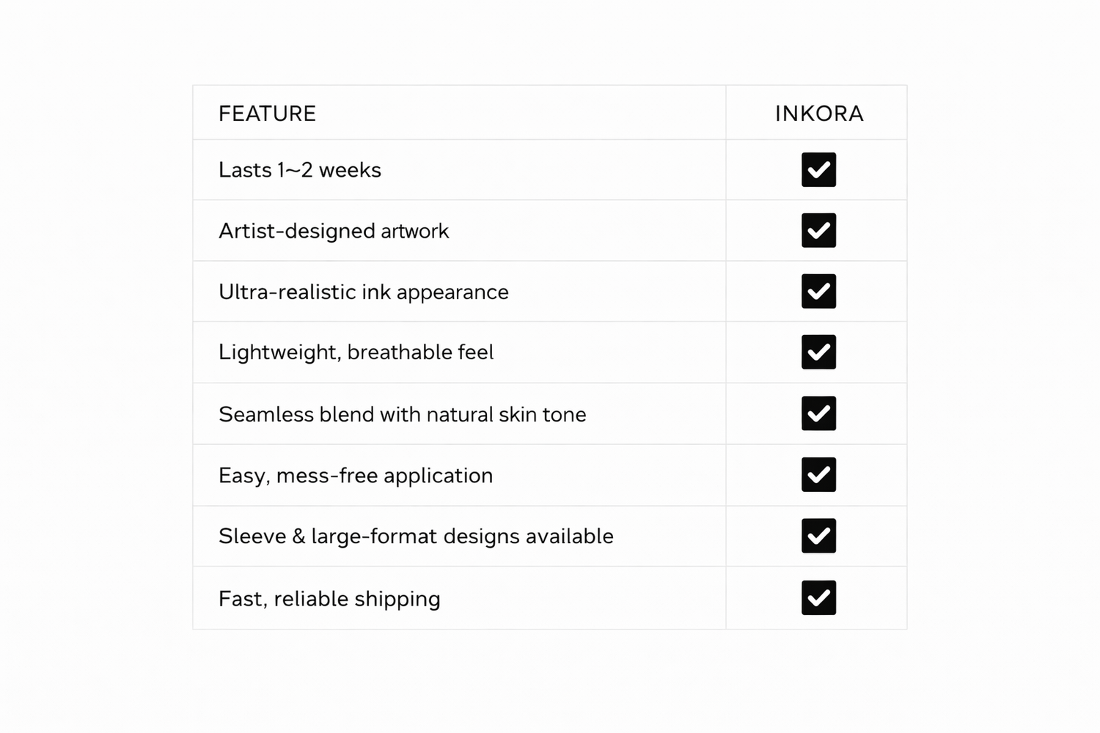Uncheck Easy, mess-free application checkbox
The image size is (1100, 733).
(x=818, y=475)
